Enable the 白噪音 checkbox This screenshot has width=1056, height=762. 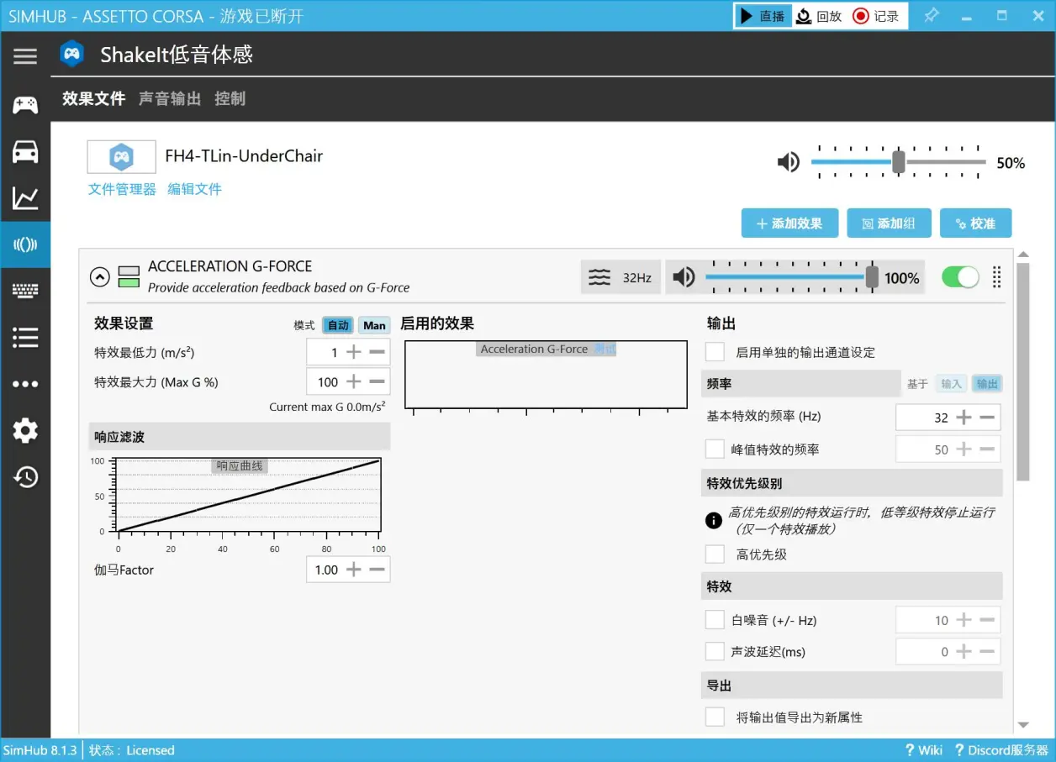pyautogui.click(x=715, y=620)
